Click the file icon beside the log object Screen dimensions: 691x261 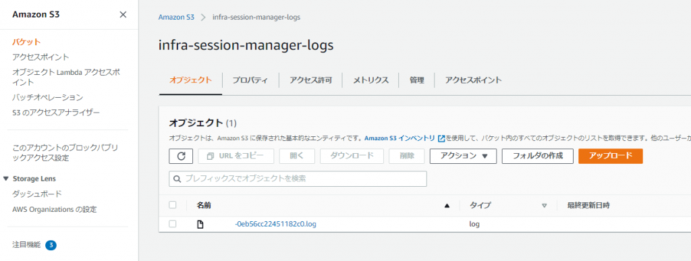[200, 225]
